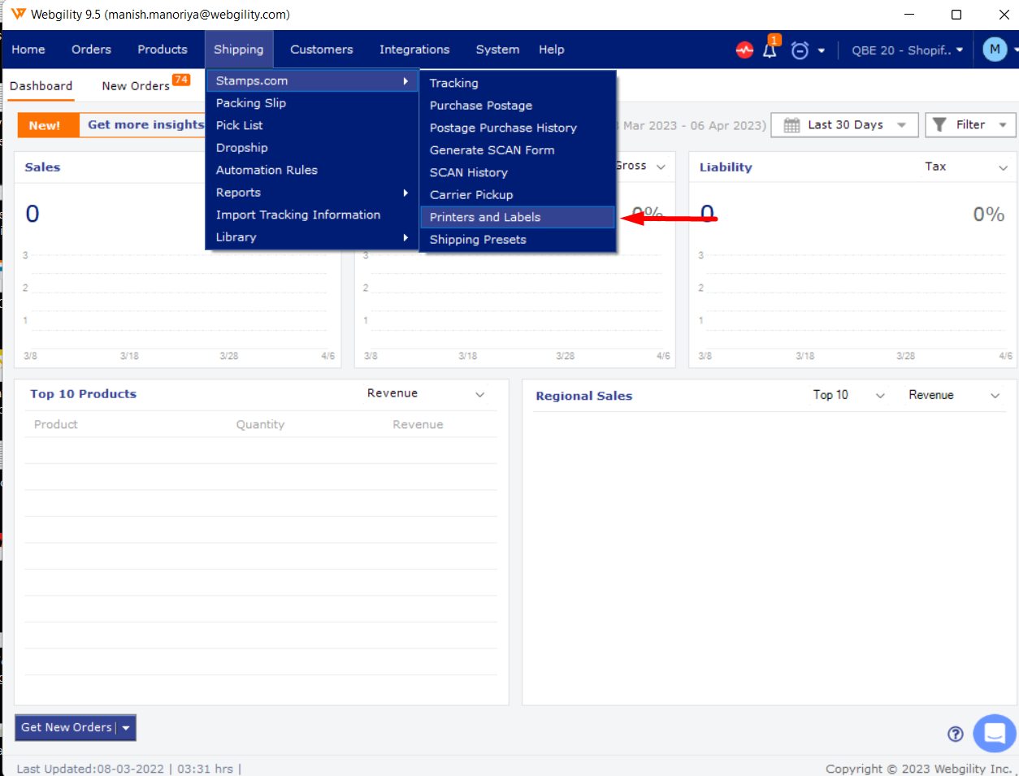
Task: Click the Get more insights banner link
Action: [145, 125]
